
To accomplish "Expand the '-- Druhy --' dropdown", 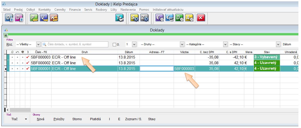I will tap(182, 44).
